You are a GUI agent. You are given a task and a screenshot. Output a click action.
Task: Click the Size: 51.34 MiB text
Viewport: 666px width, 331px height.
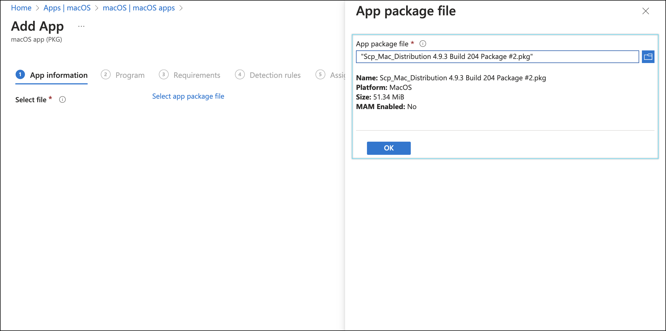380,97
